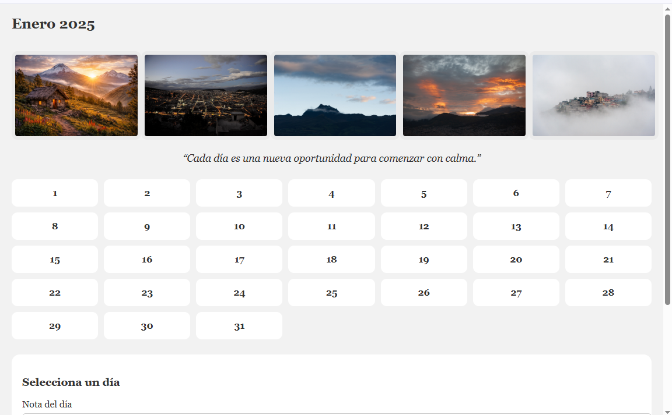Choose day 10 in January grid
Image resolution: width=672 pixels, height=415 pixels.
coord(239,226)
